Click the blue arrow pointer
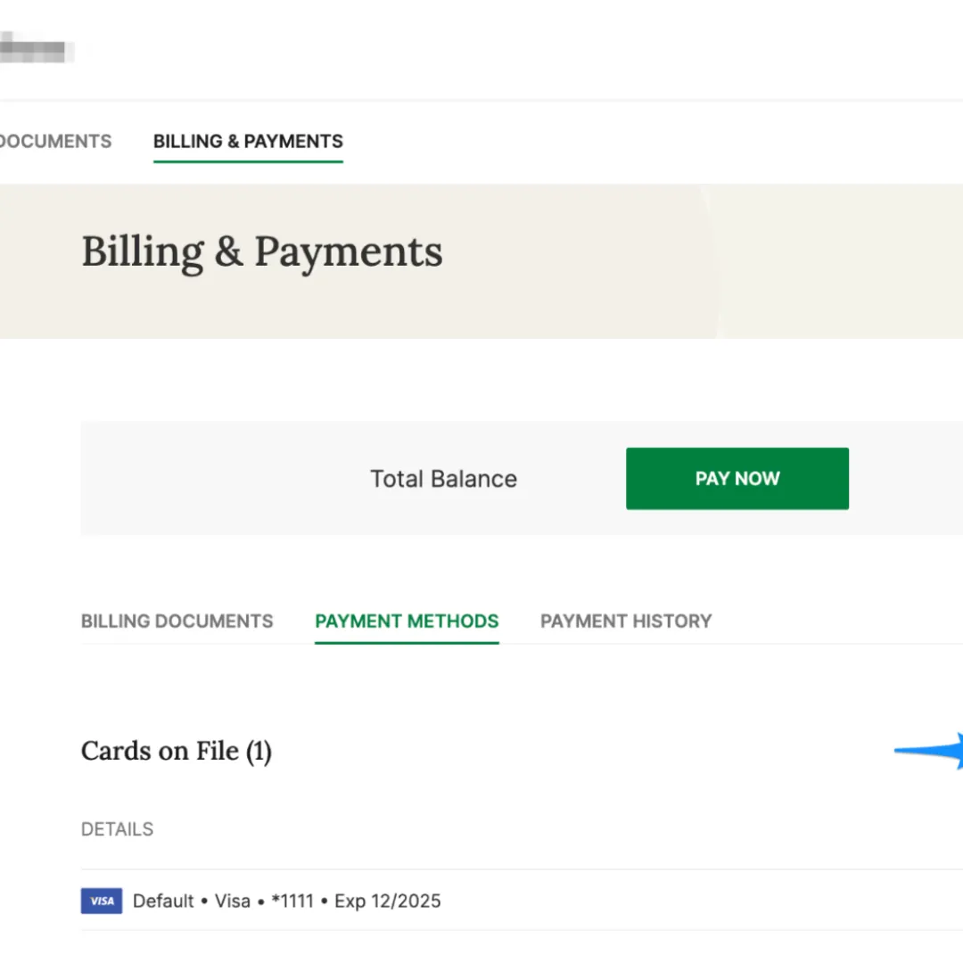 [x=932, y=751]
